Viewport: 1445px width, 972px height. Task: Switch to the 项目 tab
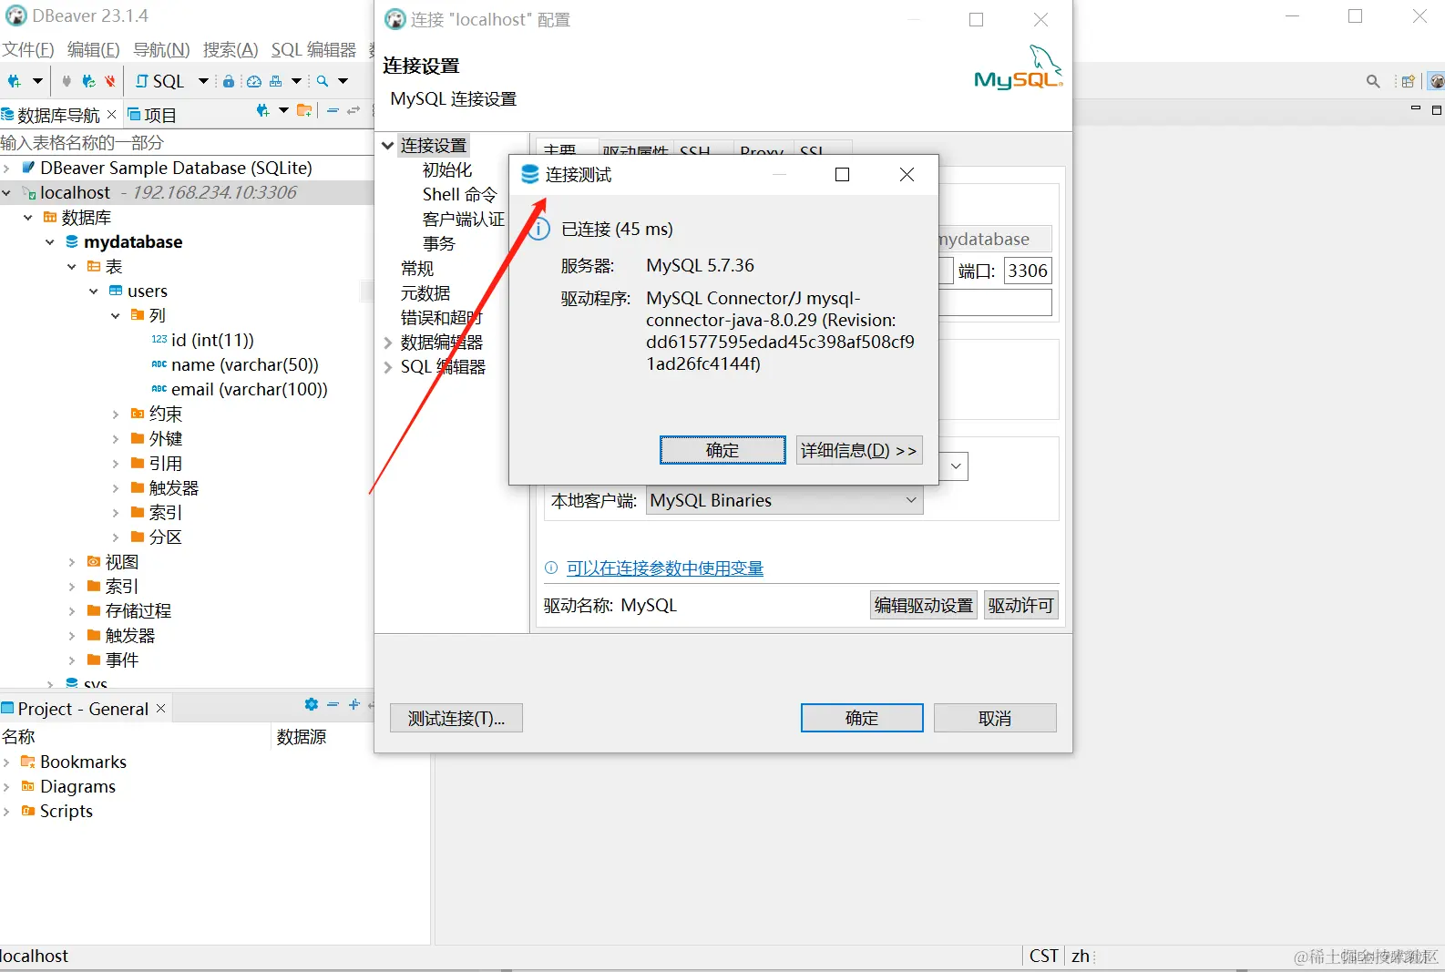click(152, 115)
